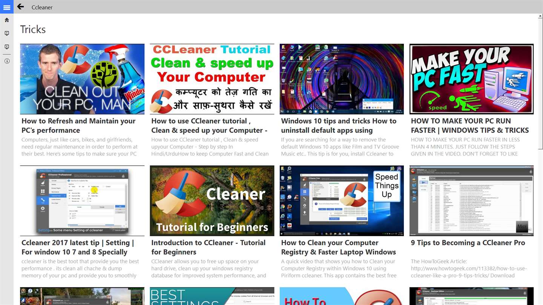Open the CCleaner Tutorial Hindi thumbnail
This screenshot has width=543, height=305.
pyautogui.click(x=212, y=79)
